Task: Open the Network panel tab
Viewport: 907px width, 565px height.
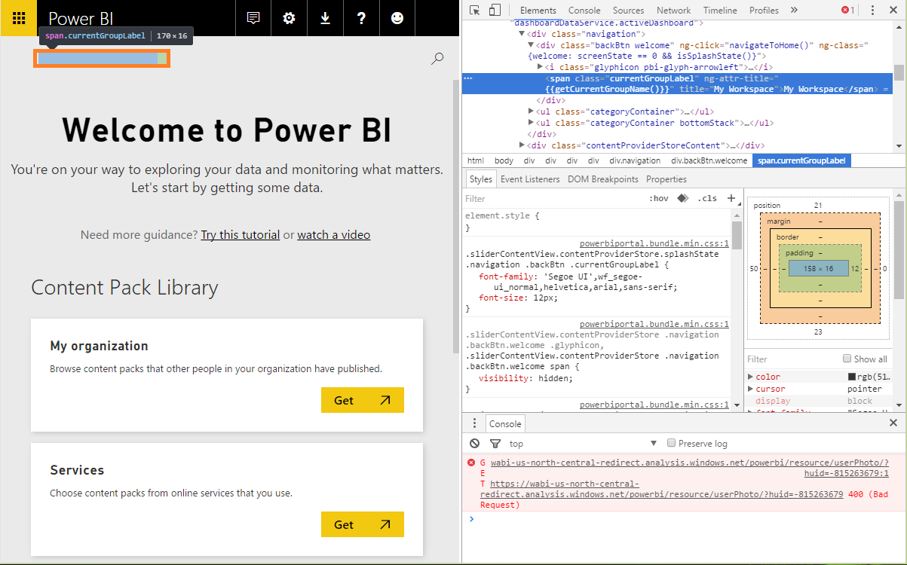Action: tap(673, 10)
